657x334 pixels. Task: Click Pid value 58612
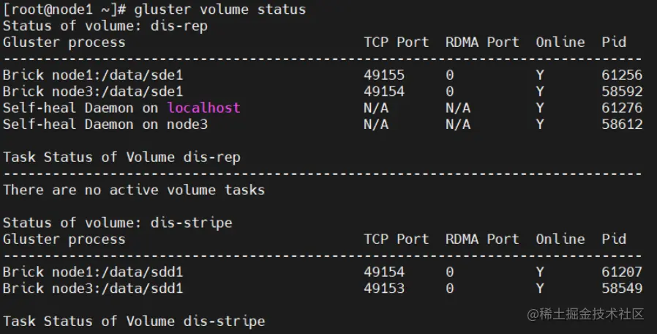point(622,125)
